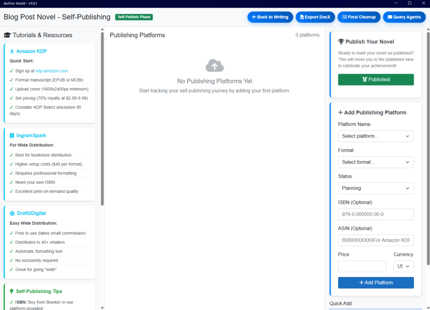The height and width of the screenshot is (310, 430).
Task: Expand the Format selection dropdown
Action: click(x=375, y=162)
